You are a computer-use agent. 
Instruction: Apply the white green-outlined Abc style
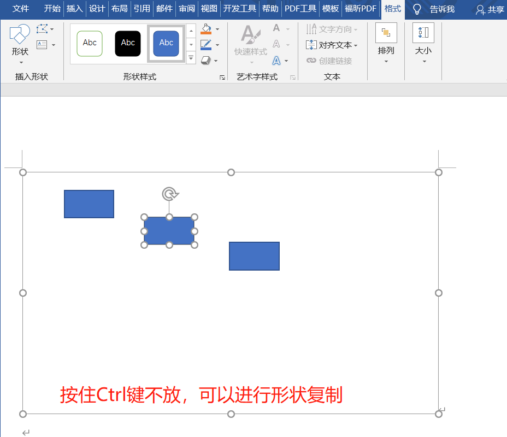tap(90, 44)
